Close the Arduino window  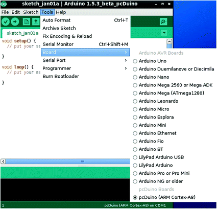[x=169, y=4]
